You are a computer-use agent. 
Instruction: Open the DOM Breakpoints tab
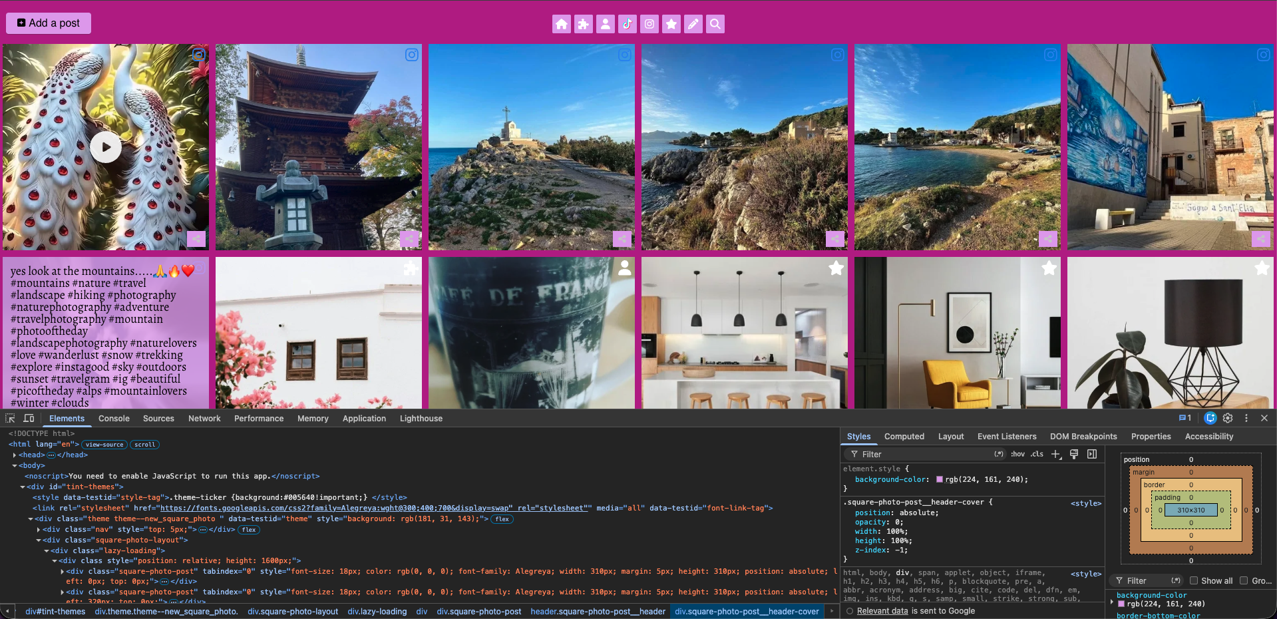pyautogui.click(x=1083, y=437)
